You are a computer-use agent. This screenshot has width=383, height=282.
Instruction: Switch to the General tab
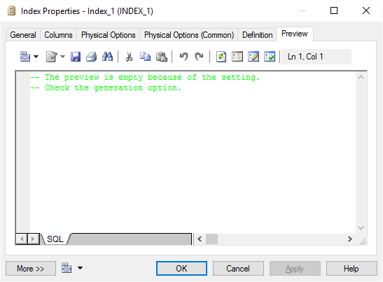(x=23, y=35)
